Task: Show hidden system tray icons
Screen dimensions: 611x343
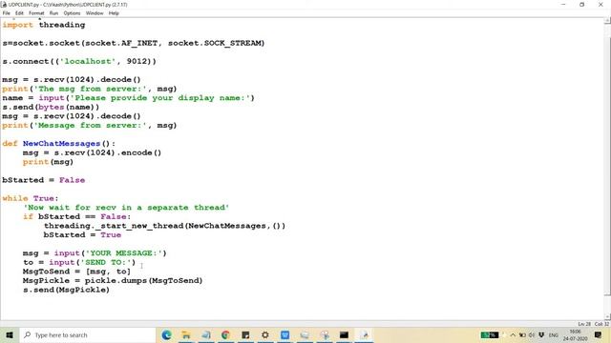Action: point(513,334)
